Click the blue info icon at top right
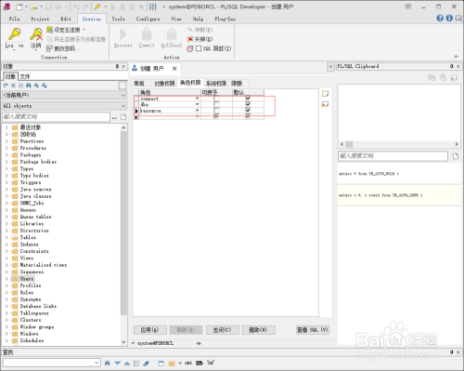This screenshot has height=371, width=464. (x=449, y=18)
